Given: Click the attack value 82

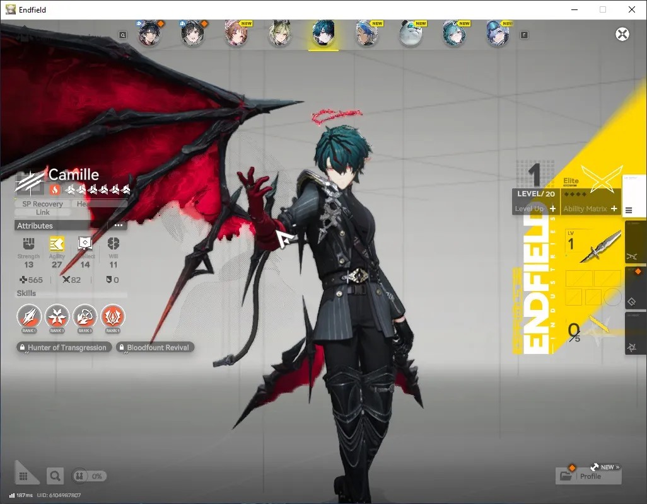Looking at the screenshot, I should (71, 280).
